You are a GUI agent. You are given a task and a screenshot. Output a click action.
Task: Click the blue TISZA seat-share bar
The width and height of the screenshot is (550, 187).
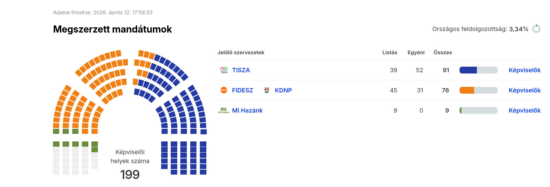(468, 70)
